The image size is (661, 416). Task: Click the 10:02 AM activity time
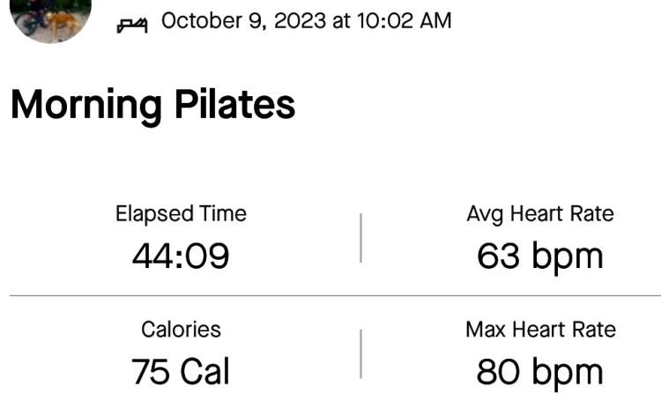[x=404, y=20]
